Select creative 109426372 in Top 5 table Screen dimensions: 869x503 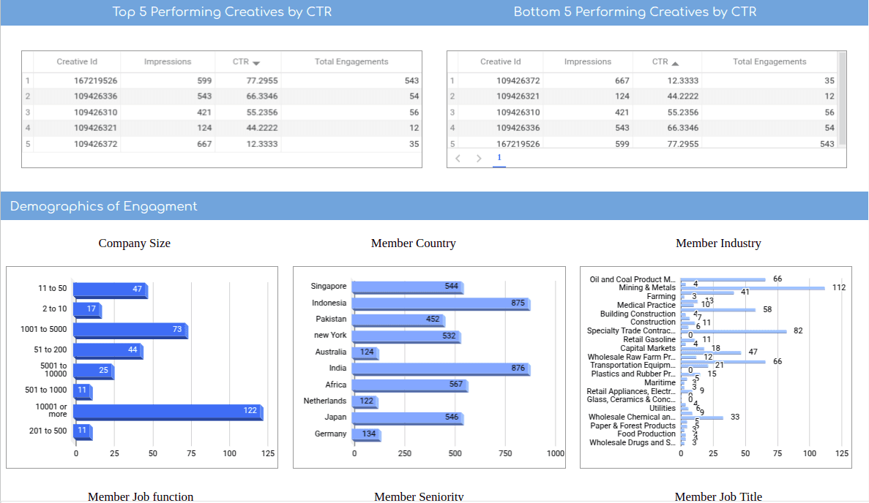click(x=95, y=144)
